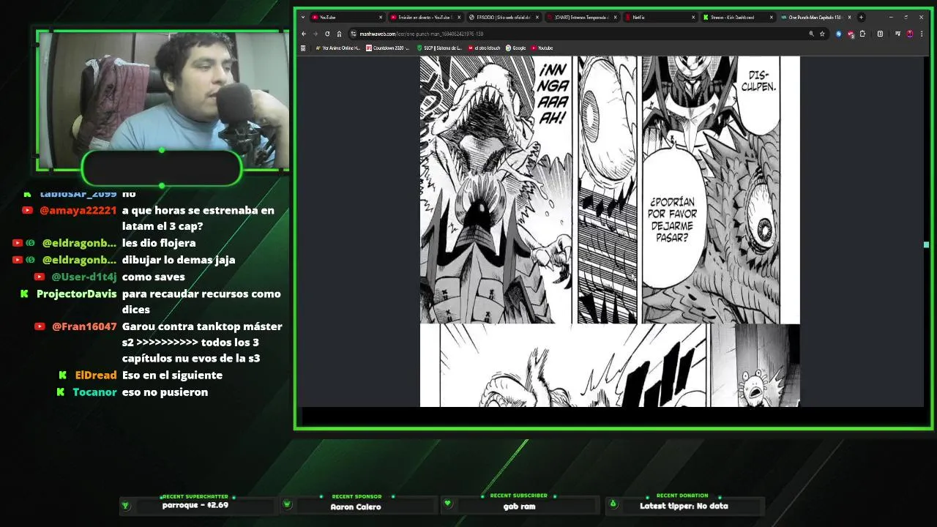View site information icon in address bar
Viewport: 937px width, 527px height.
(354, 34)
